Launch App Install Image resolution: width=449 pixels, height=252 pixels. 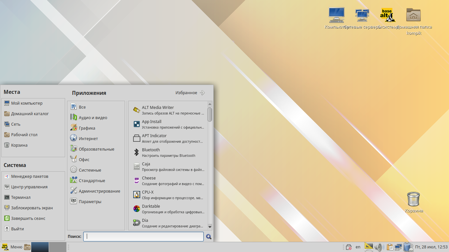(x=169, y=124)
